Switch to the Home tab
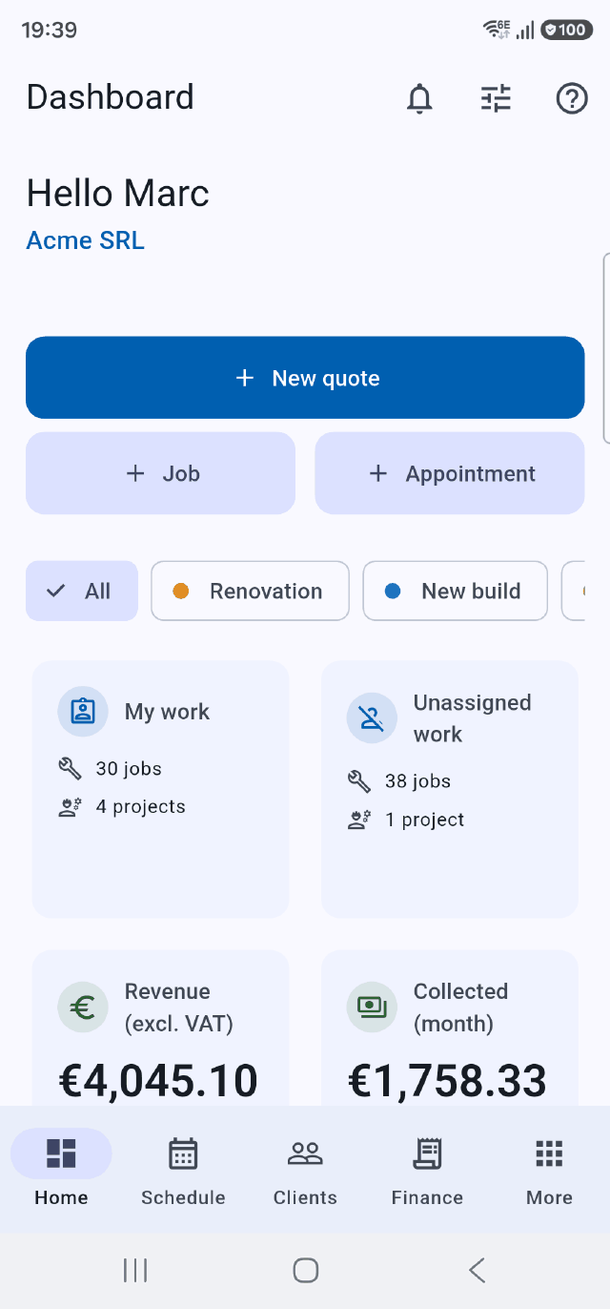 click(x=61, y=1170)
